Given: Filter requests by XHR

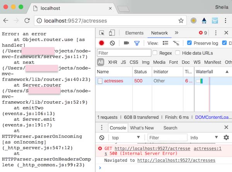Looking at the screenshot, I should pyautogui.click(x=113, y=62).
